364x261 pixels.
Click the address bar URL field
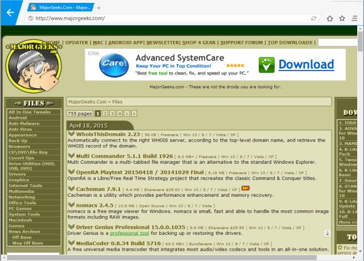pos(172,18)
